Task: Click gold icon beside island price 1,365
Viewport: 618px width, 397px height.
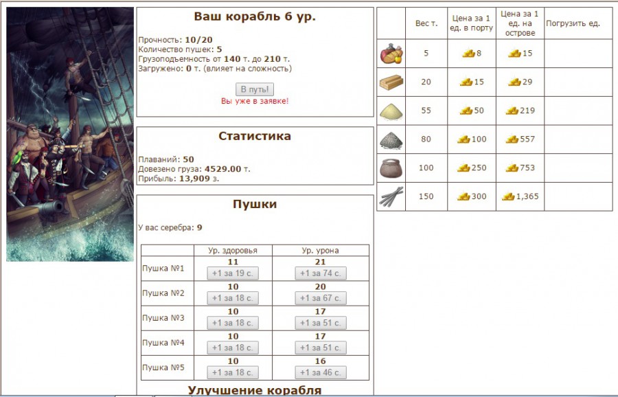Action: 508,197
